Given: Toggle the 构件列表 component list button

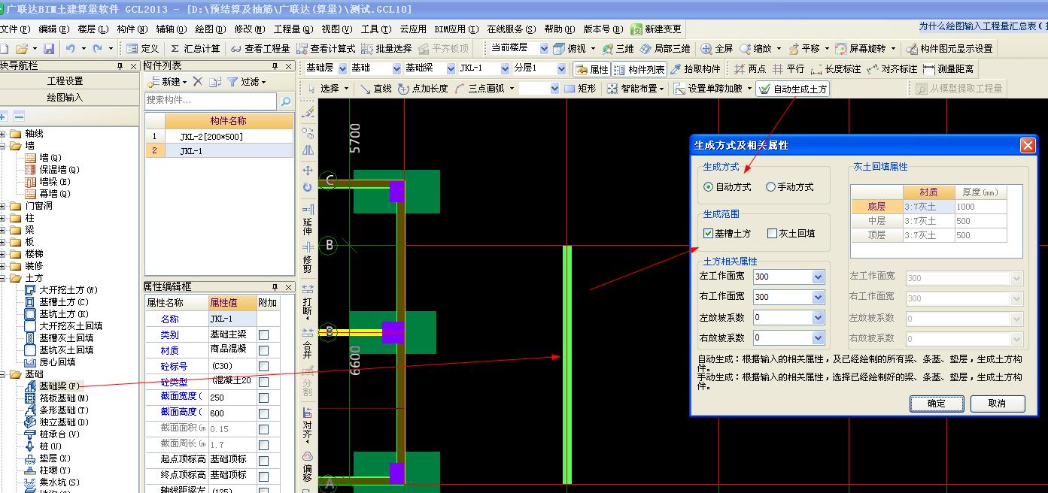Looking at the screenshot, I should click(639, 69).
